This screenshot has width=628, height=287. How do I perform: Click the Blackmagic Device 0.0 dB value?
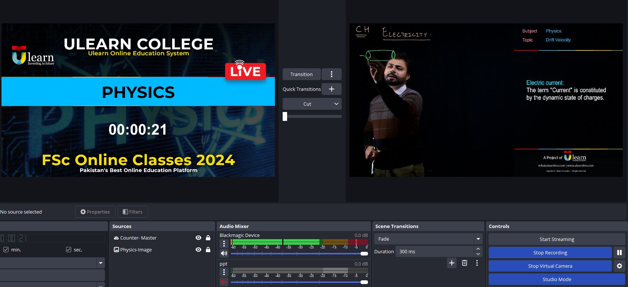(361, 235)
